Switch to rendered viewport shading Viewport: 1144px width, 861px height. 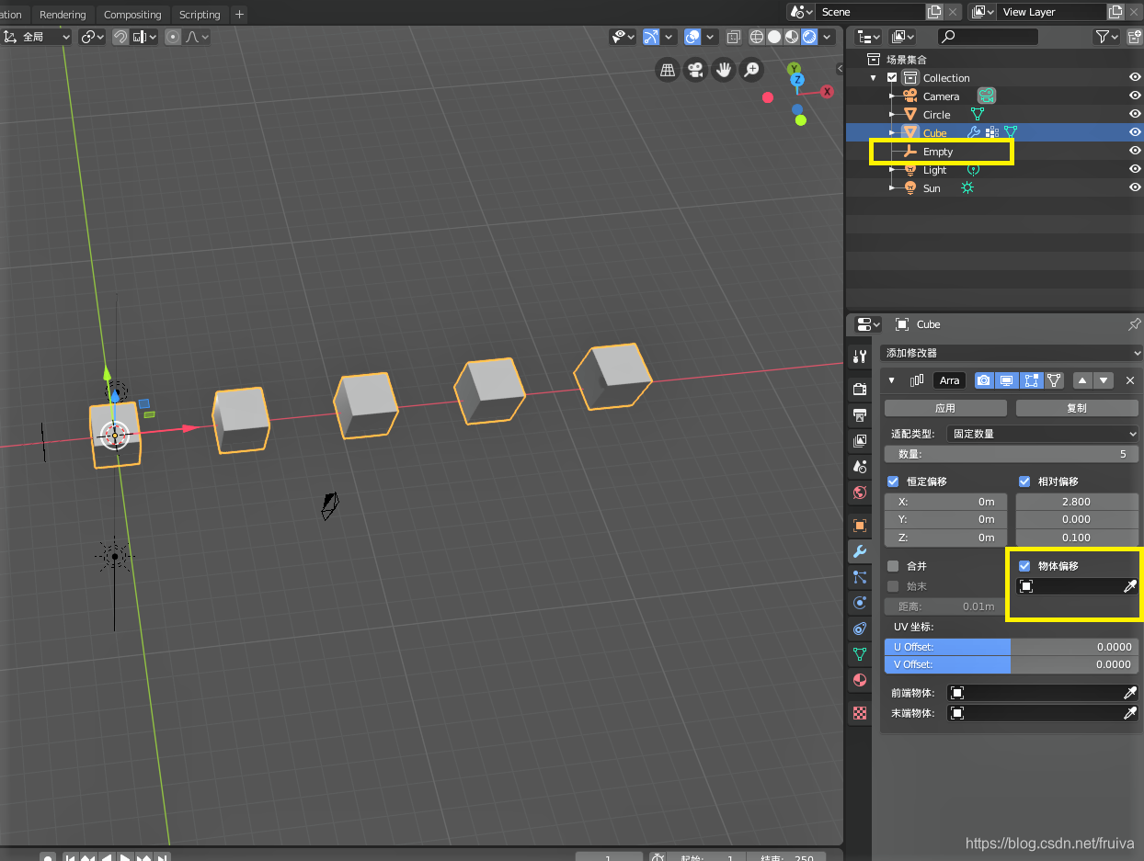pos(809,37)
